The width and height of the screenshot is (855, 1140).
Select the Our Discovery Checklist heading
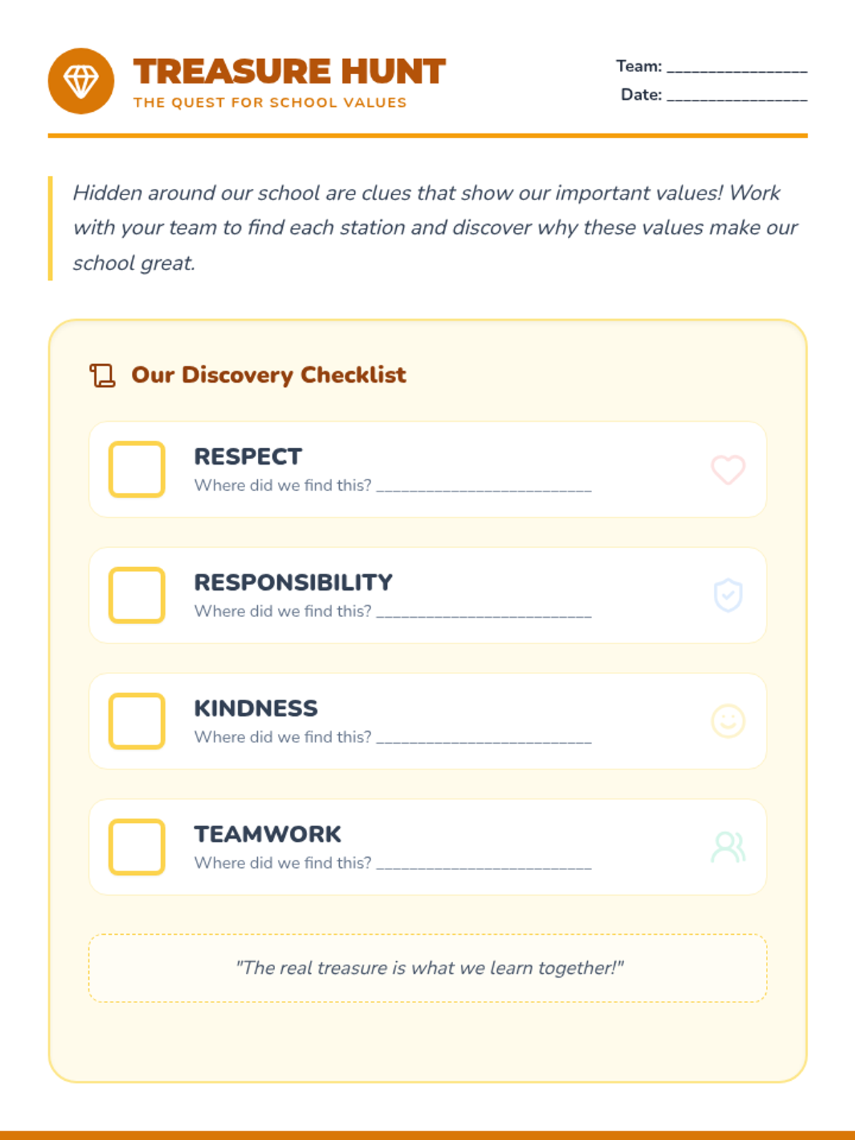(x=269, y=375)
